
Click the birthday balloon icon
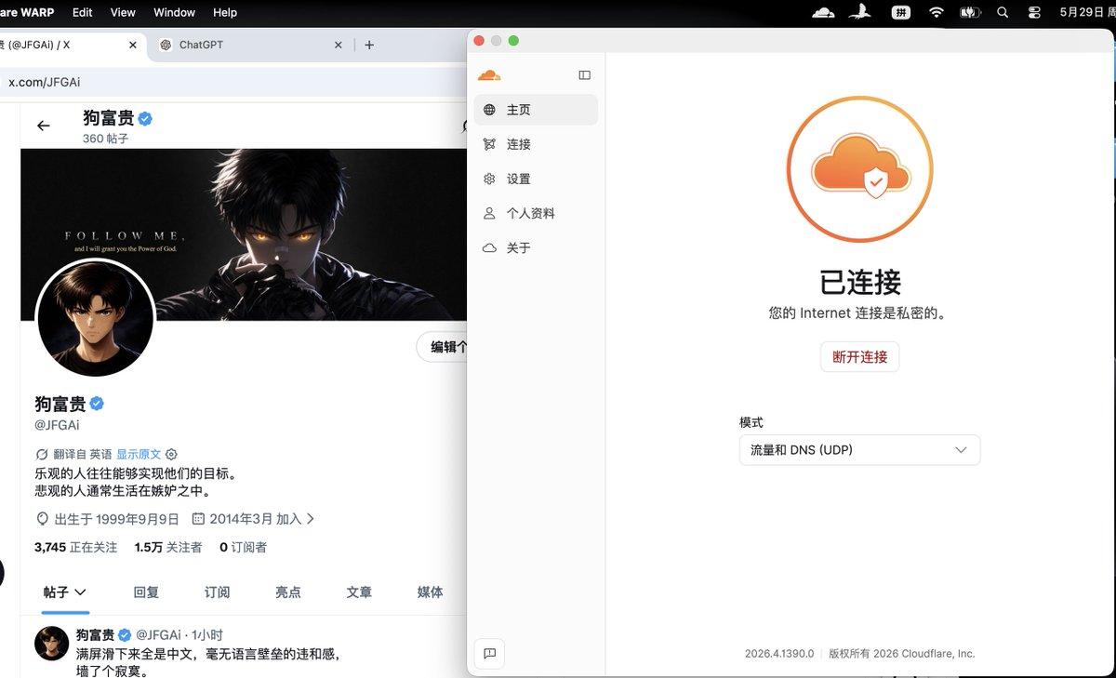pyautogui.click(x=42, y=519)
